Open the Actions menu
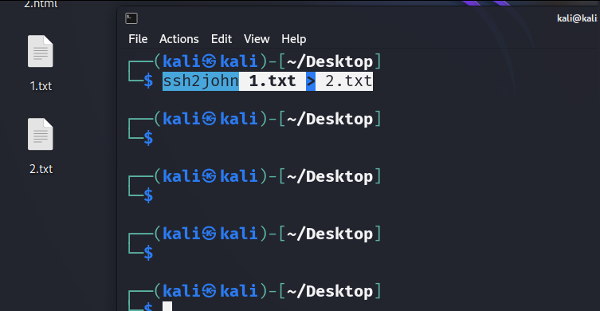600x311 pixels. click(179, 39)
